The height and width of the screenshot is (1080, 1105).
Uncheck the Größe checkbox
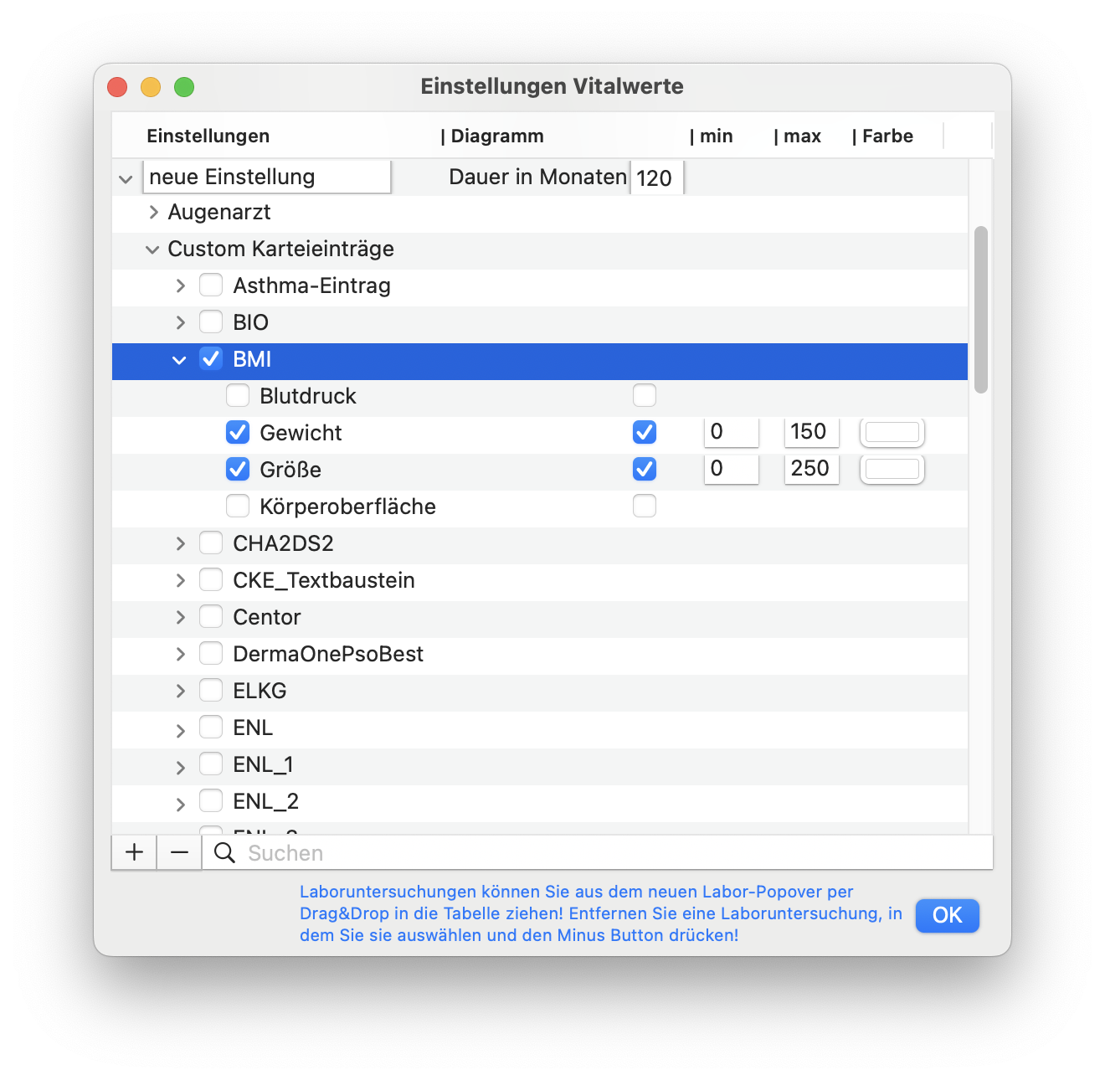(x=238, y=470)
